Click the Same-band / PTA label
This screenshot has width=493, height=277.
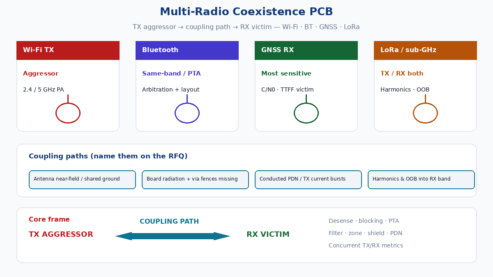pyautogui.click(x=171, y=73)
